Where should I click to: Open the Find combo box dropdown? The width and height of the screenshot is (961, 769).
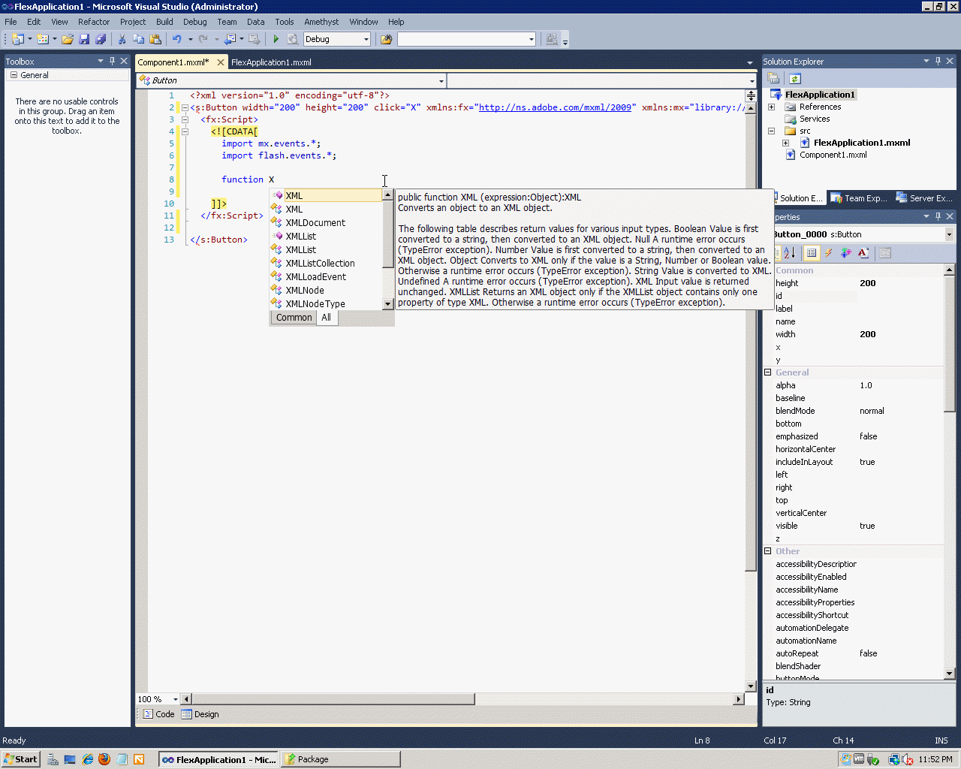click(532, 39)
